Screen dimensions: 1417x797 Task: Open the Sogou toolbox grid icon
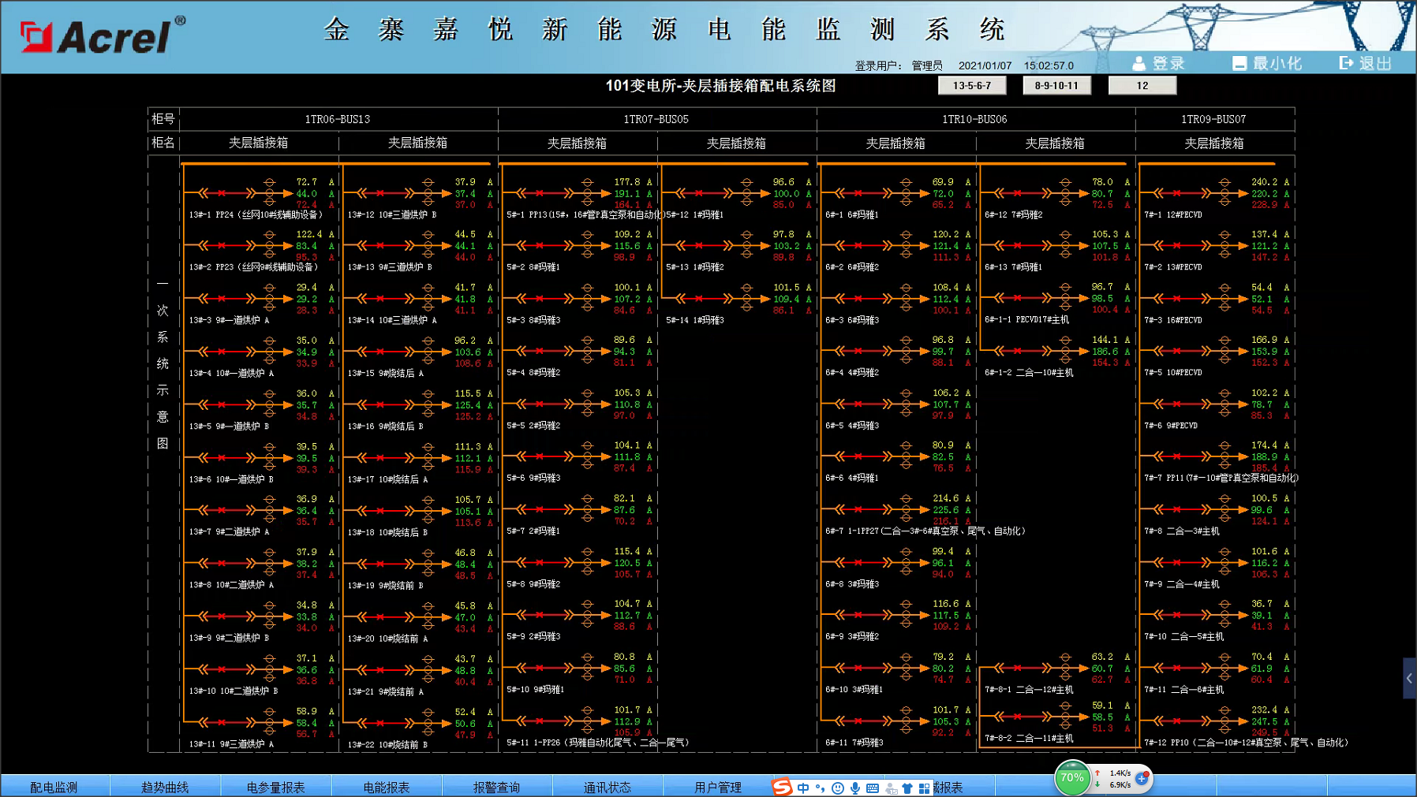[x=924, y=788]
